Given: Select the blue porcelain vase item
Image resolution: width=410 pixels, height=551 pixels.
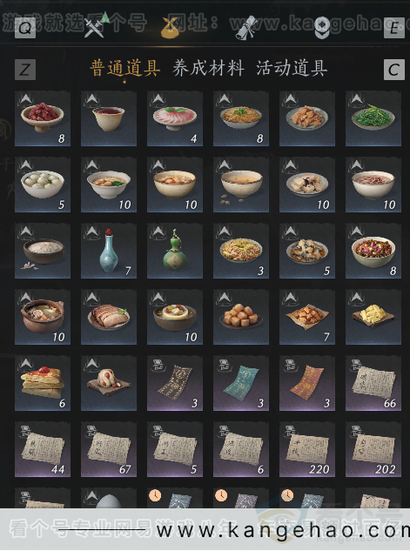Looking at the screenshot, I should (109, 251).
